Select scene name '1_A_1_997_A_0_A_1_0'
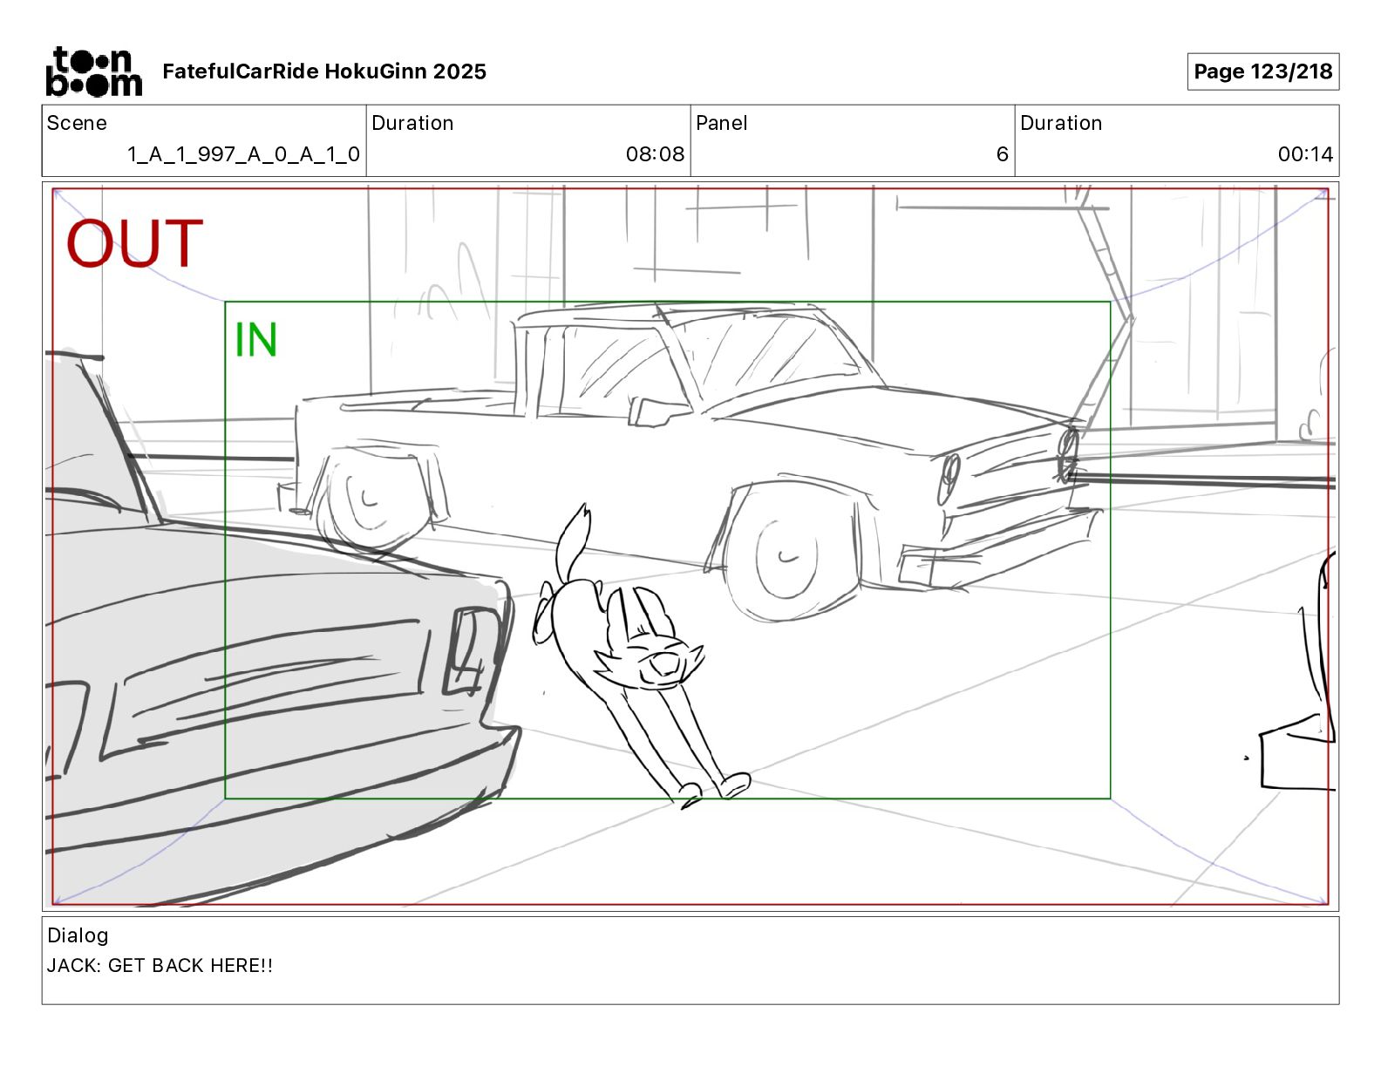Viewport: 1381px width, 1067px height. 243,154
